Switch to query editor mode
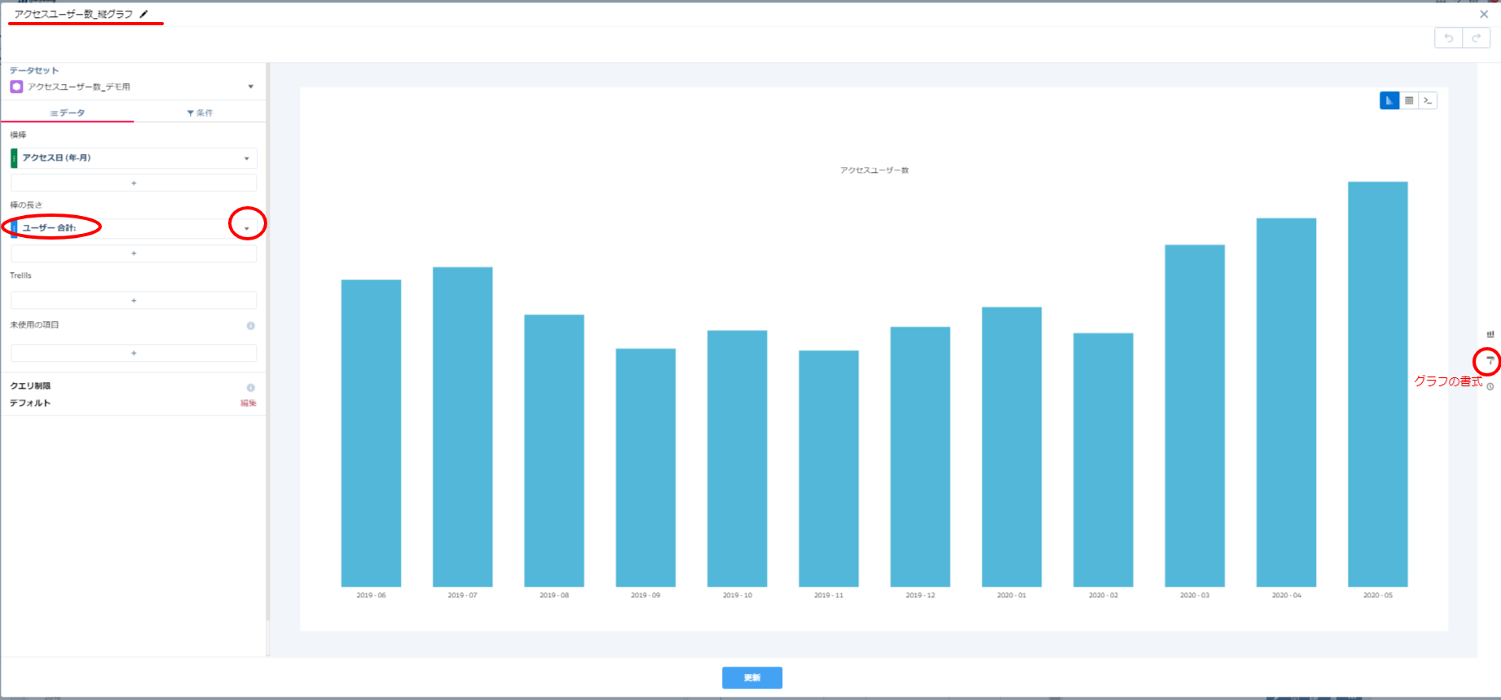Viewport: 1501px width, 700px height. (1428, 101)
